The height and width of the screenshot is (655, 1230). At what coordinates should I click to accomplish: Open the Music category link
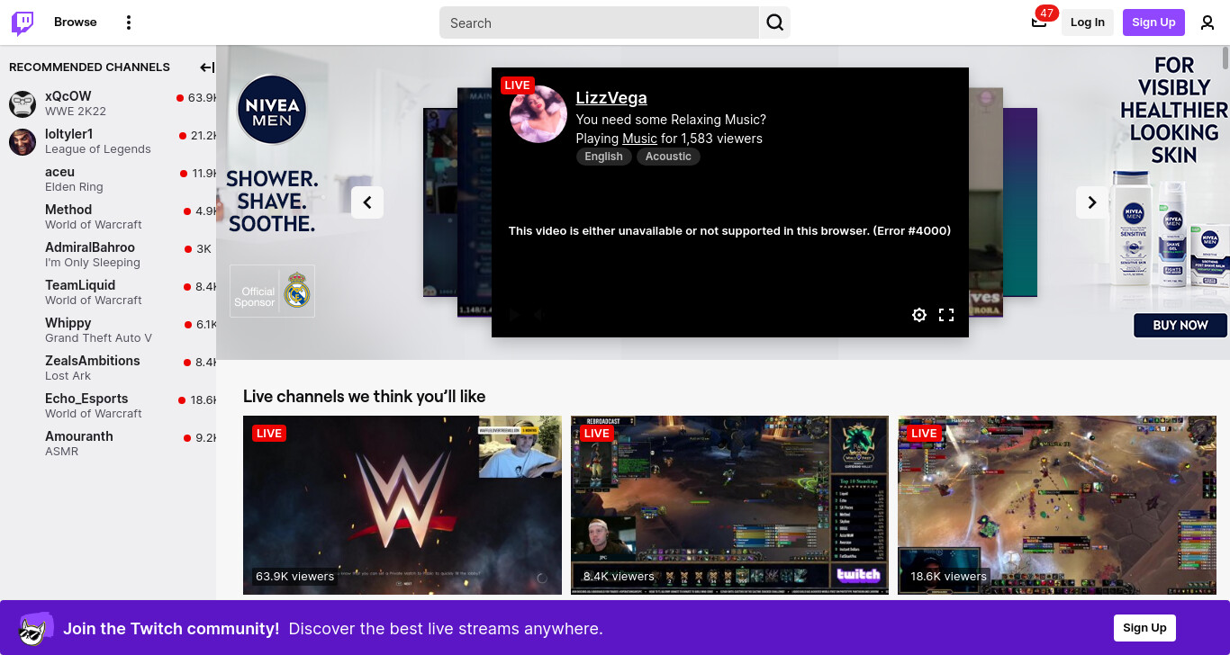tap(639, 139)
